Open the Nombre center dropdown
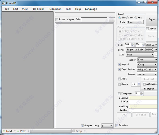 [x=147, y=74]
